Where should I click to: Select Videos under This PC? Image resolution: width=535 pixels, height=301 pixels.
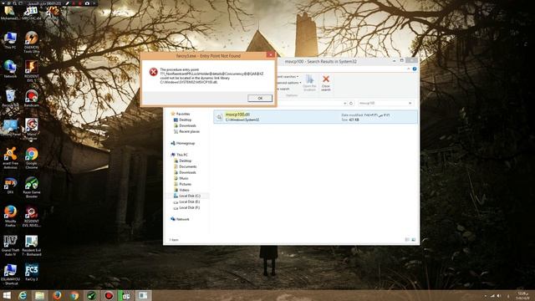(x=181, y=190)
